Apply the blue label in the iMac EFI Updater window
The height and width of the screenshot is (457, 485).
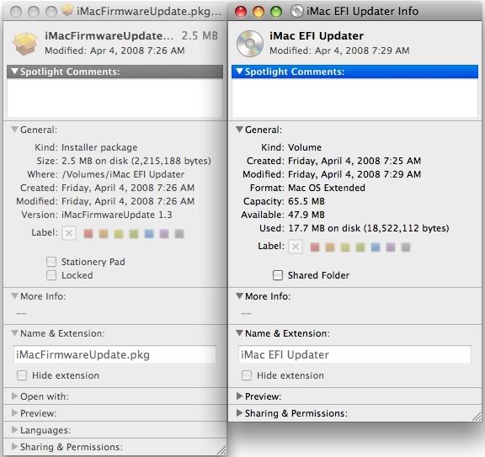376,247
